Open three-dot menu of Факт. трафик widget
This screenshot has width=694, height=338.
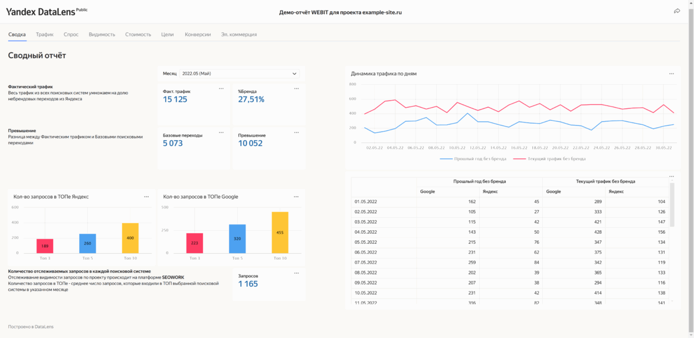221,88
